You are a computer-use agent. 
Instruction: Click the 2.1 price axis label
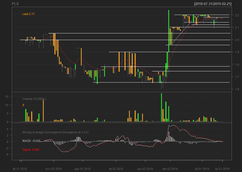click(x=237, y=28)
